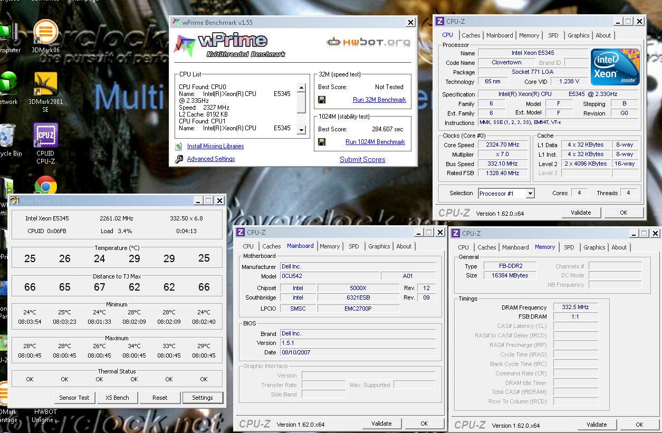Image resolution: width=662 pixels, height=433 pixels.
Task: Click OK in the CPU tab CPU-Z window
Action: tap(623, 213)
